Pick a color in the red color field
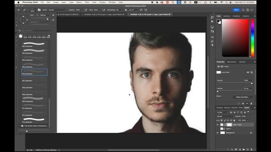 pyautogui.click(x=235, y=38)
